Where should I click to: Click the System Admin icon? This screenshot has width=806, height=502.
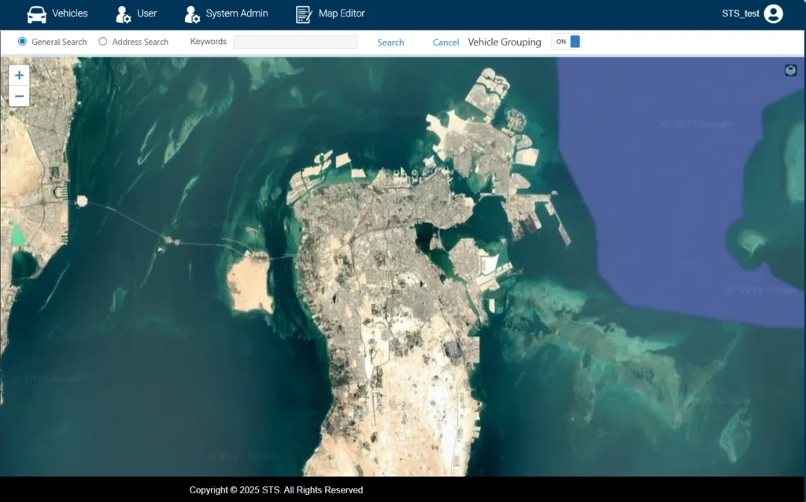(192, 14)
